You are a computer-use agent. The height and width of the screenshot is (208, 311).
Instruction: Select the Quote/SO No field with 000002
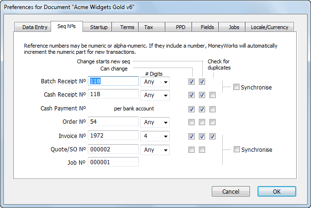(113, 149)
